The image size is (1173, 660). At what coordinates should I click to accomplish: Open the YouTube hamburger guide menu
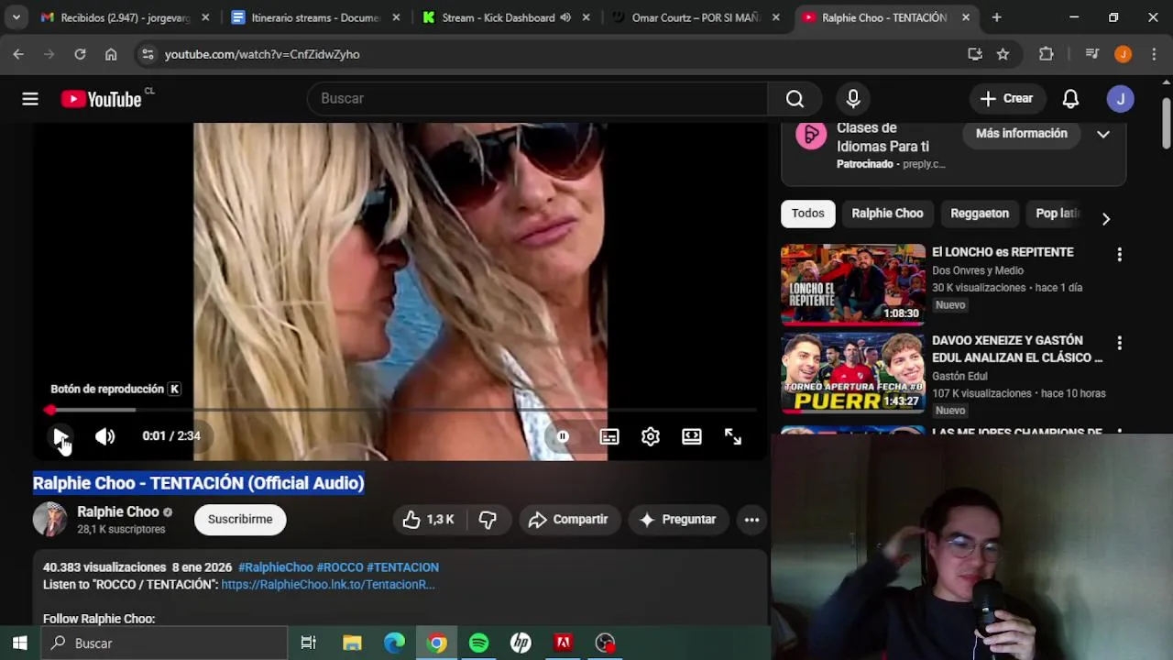pos(30,99)
